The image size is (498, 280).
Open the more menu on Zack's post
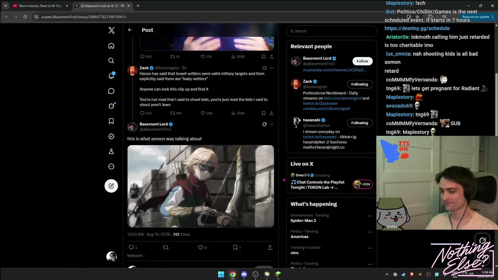[272, 68]
